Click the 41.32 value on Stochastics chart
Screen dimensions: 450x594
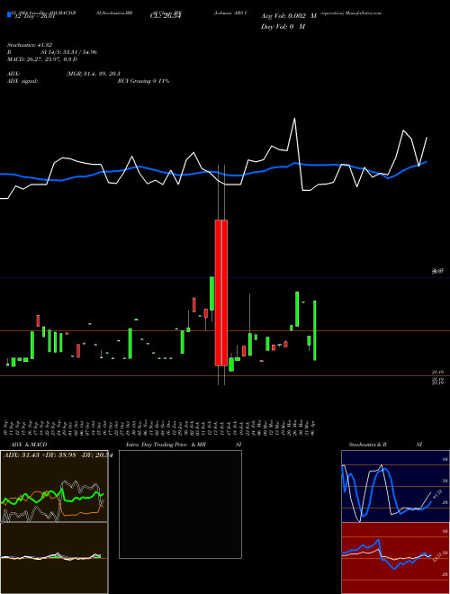click(x=437, y=494)
